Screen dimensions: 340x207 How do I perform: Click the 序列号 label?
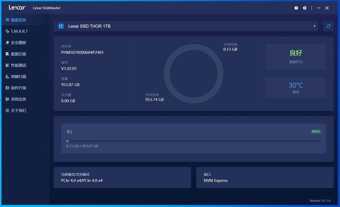(x=66, y=46)
